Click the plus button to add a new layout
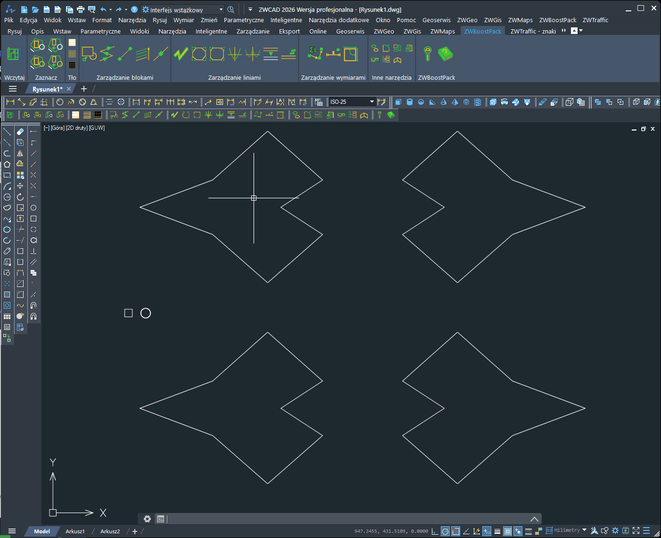Screen dimensions: 661x538 coord(134,531)
